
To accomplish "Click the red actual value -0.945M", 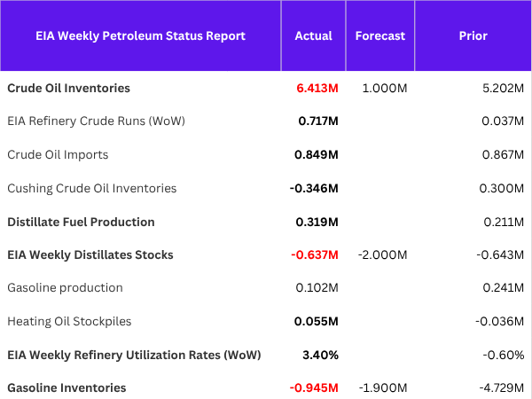I will 314,387.
